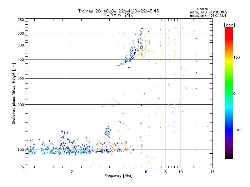Viewport: 250px width, 187px height.
Task: Click the '500' y-axis tick label
Action: pos(21,45)
